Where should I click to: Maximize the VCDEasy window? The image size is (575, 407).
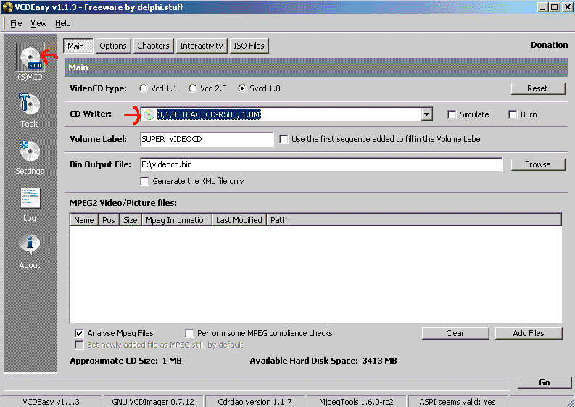555,7
